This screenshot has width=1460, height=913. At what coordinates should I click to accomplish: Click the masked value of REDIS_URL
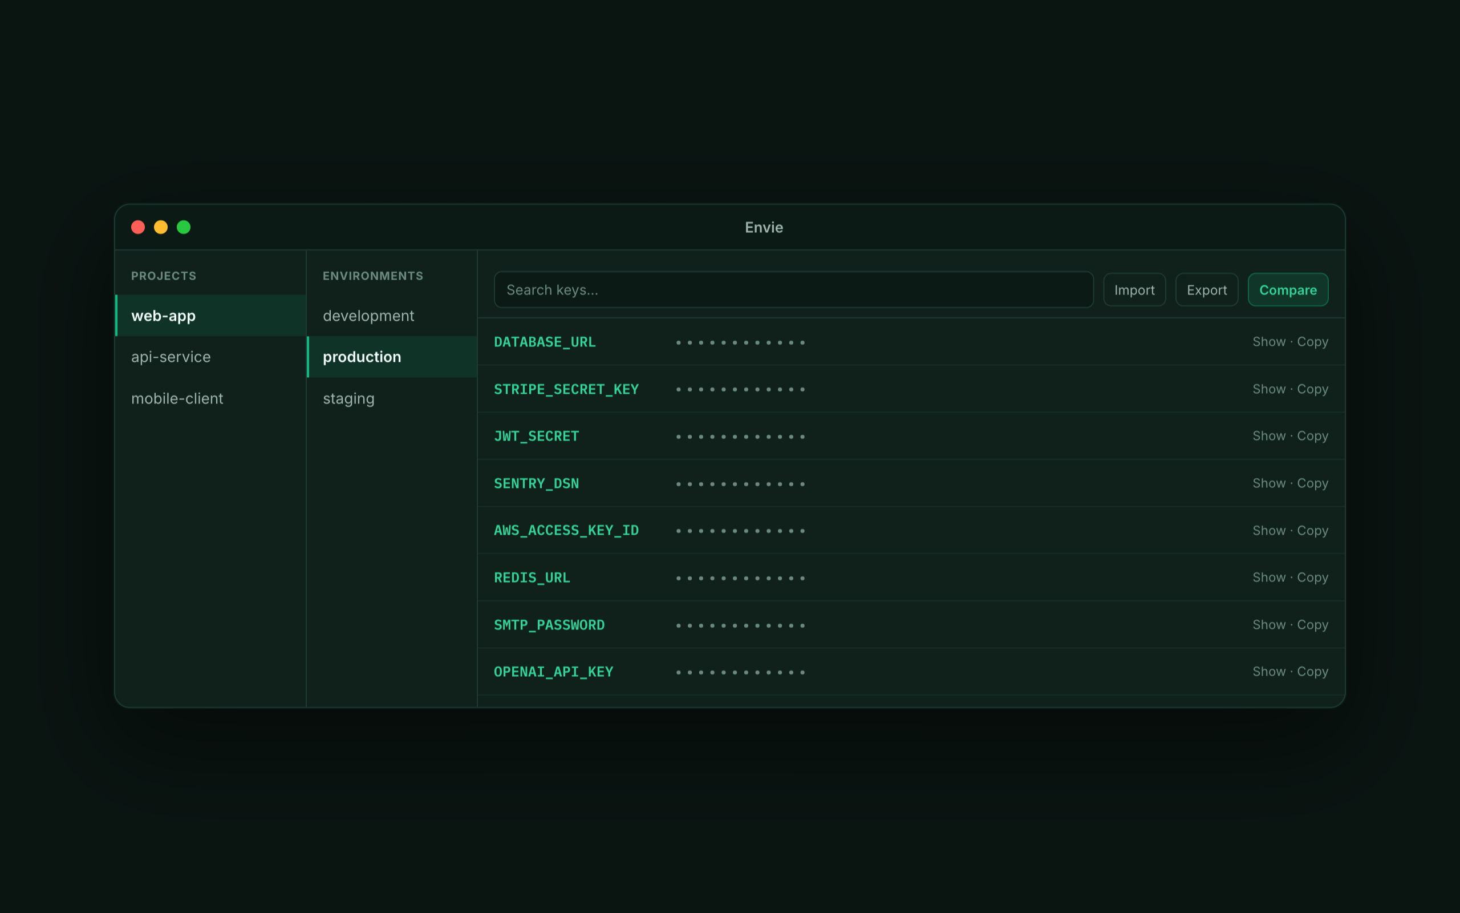point(740,578)
